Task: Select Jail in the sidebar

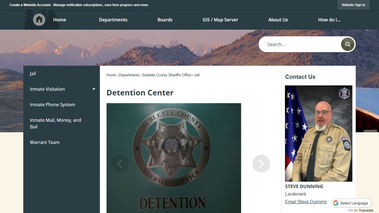Action: (62, 73)
